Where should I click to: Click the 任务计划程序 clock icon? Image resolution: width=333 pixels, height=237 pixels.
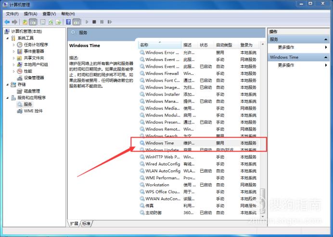click(20, 45)
